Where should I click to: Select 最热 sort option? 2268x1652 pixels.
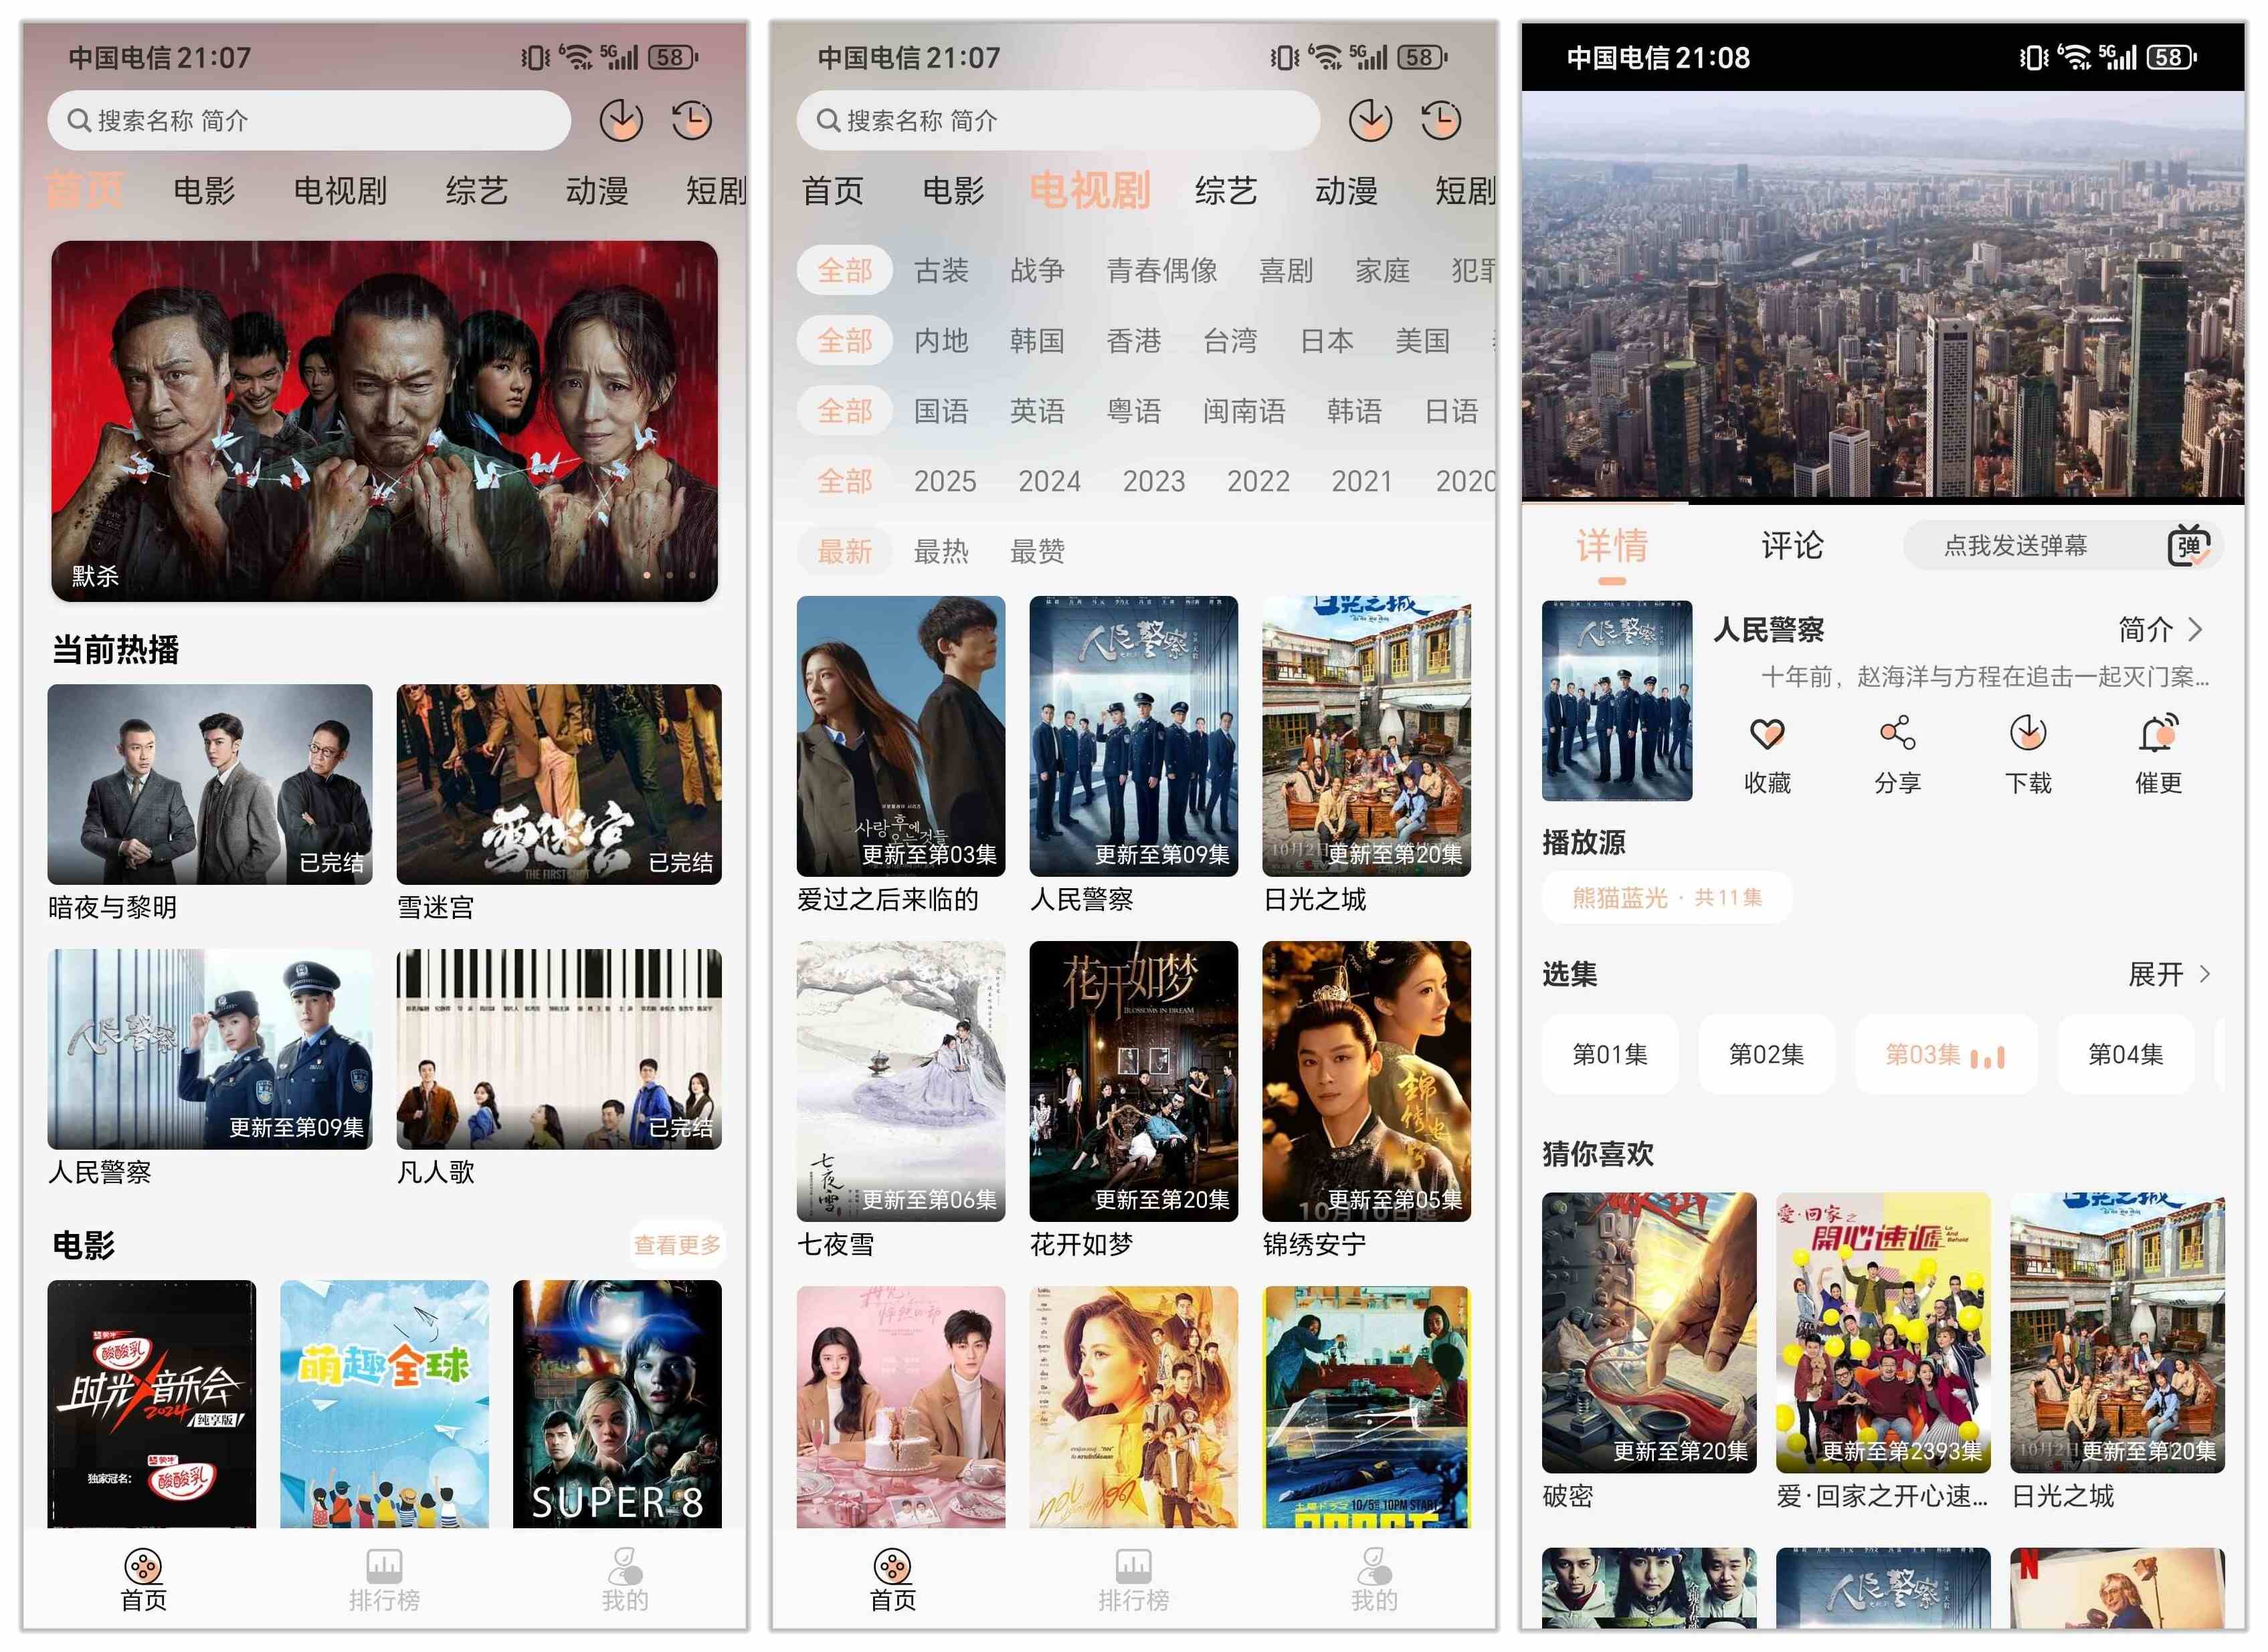click(x=941, y=551)
